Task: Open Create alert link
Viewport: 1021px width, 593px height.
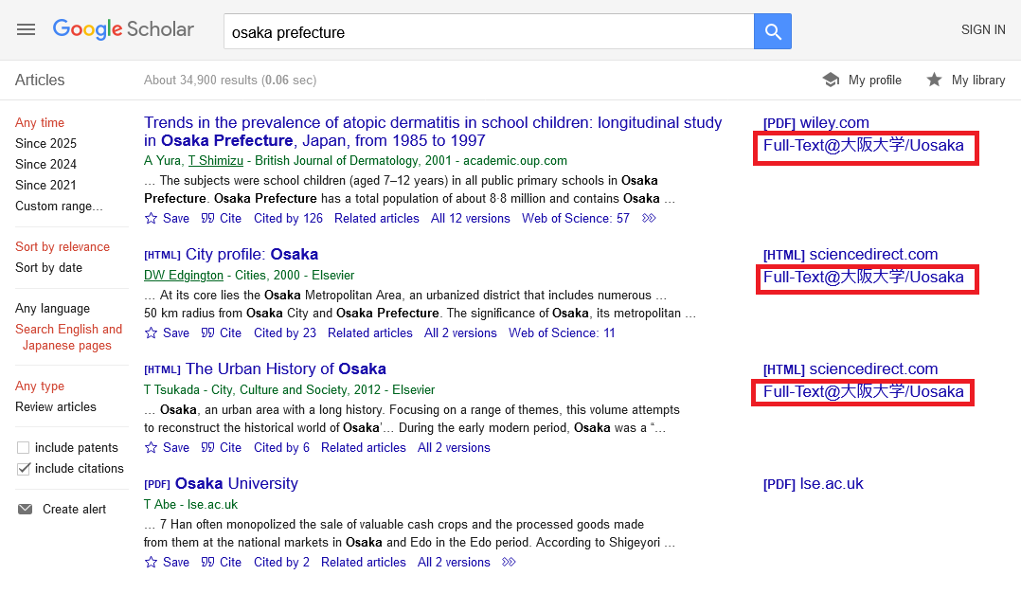Action: (x=74, y=509)
